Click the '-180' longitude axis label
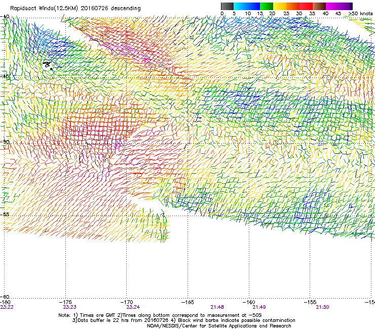Screen dimensions: 375x329 [5, 303]
